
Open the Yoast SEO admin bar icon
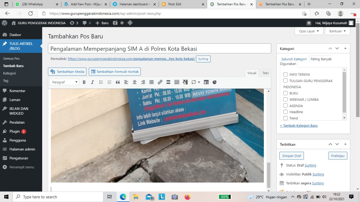point(115,23)
